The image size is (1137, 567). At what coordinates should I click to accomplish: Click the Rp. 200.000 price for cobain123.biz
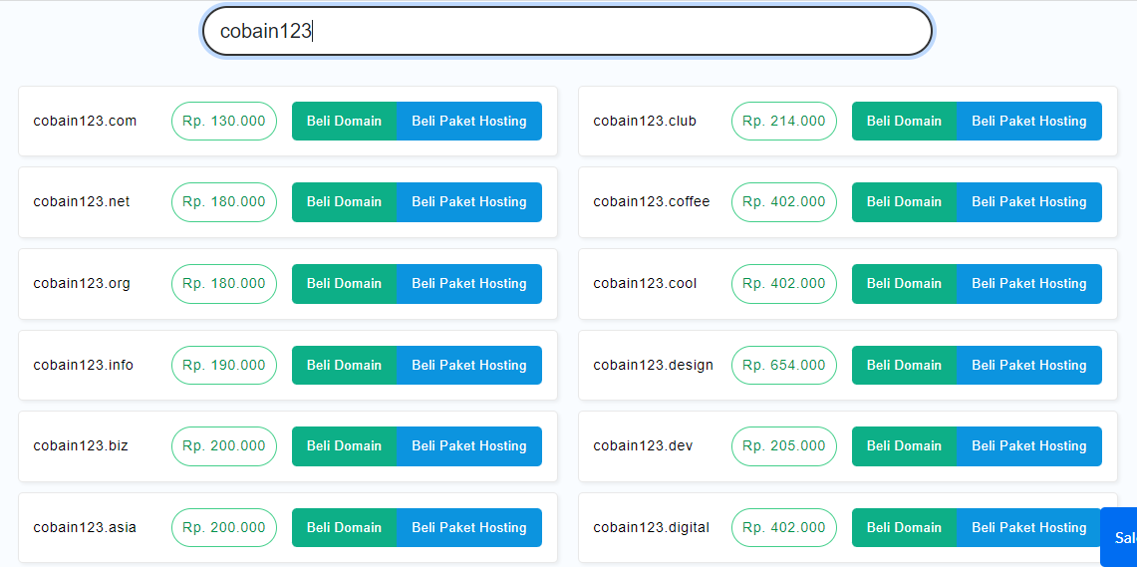pos(224,445)
